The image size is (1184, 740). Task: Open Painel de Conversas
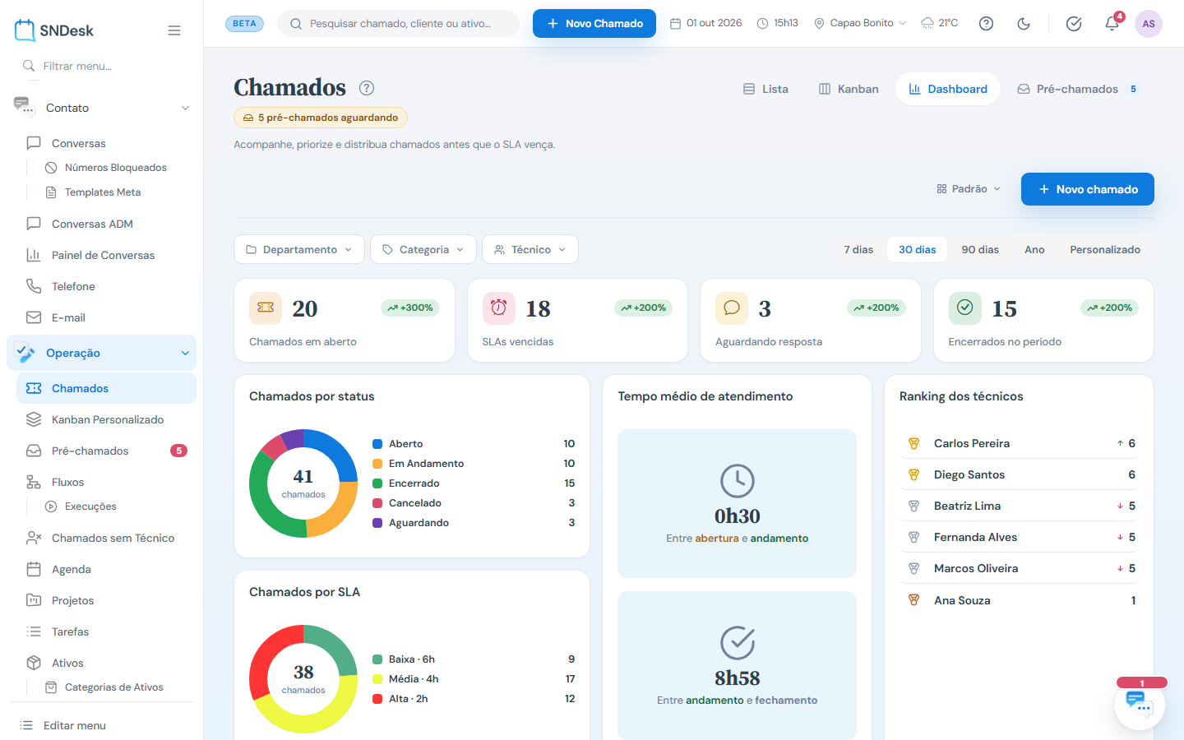point(107,255)
